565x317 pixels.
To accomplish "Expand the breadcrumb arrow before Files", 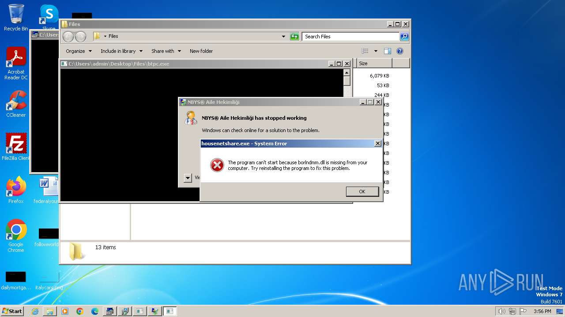I will (x=105, y=37).
